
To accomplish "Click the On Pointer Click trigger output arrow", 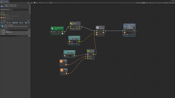I will click(x=63, y=32).
